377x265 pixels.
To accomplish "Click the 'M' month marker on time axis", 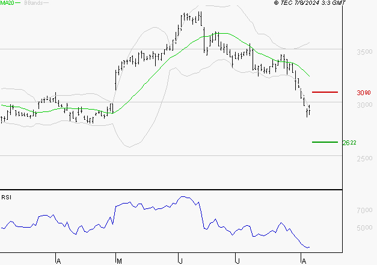I will point(119,261).
